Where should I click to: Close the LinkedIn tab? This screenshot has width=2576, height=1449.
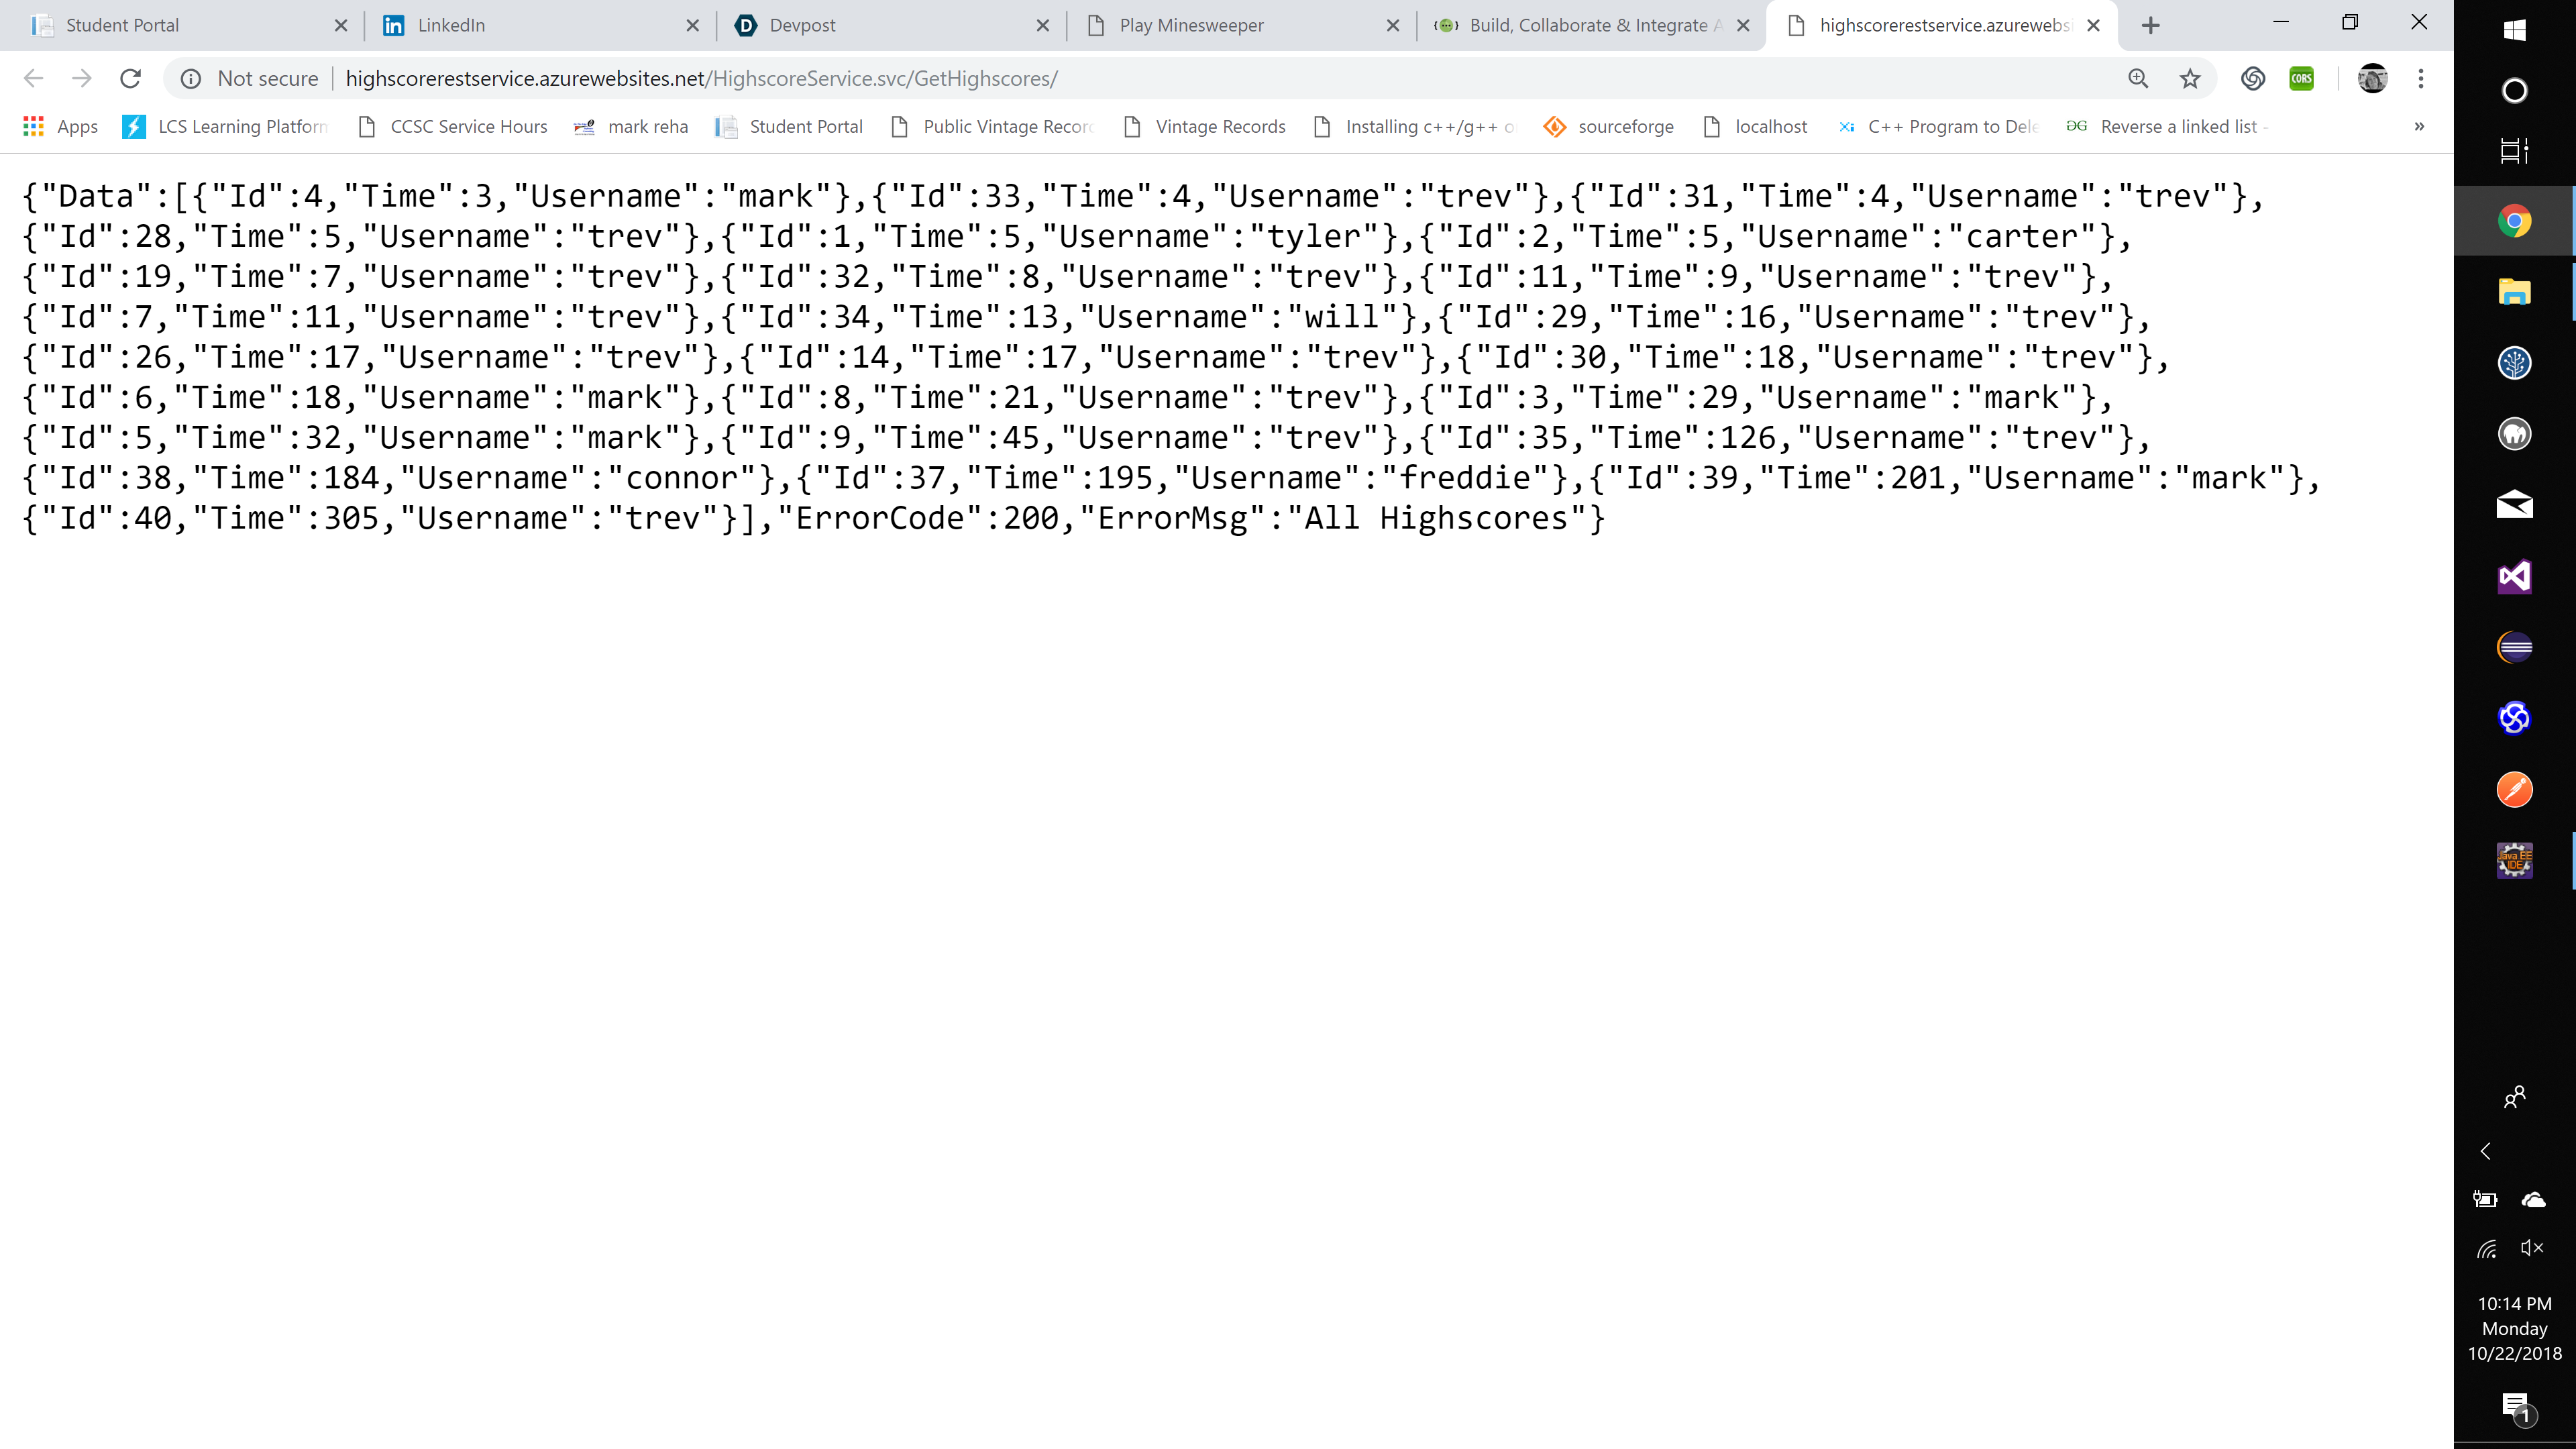pyautogui.click(x=692, y=25)
